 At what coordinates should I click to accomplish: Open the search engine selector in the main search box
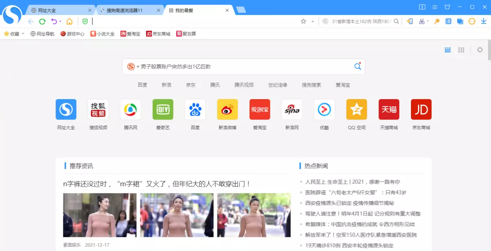133,66
